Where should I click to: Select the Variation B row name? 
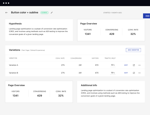coord(13,73)
